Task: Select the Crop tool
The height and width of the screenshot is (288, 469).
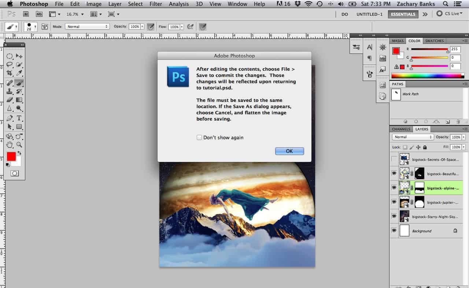Action: click(10, 73)
